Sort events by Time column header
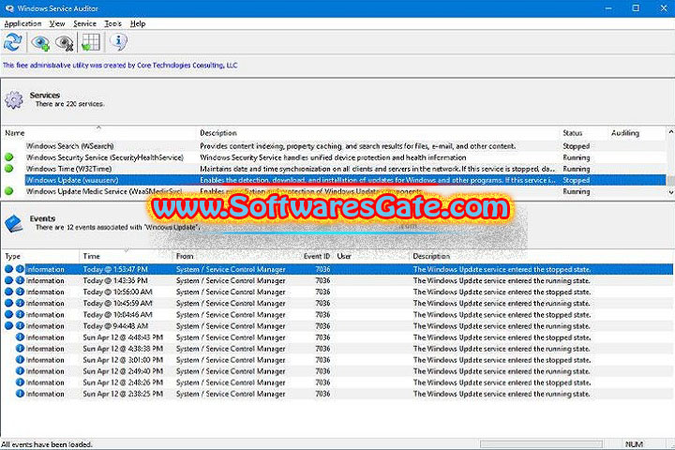The width and height of the screenshot is (675, 450). pos(126,256)
